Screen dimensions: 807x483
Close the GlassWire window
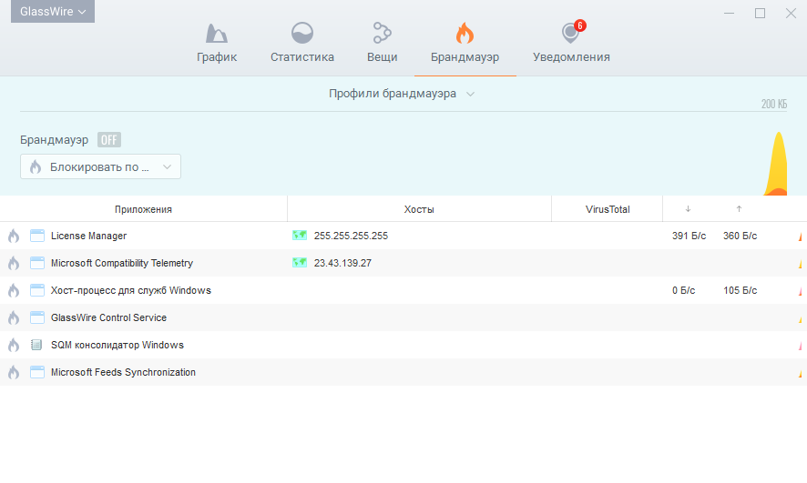(791, 13)
